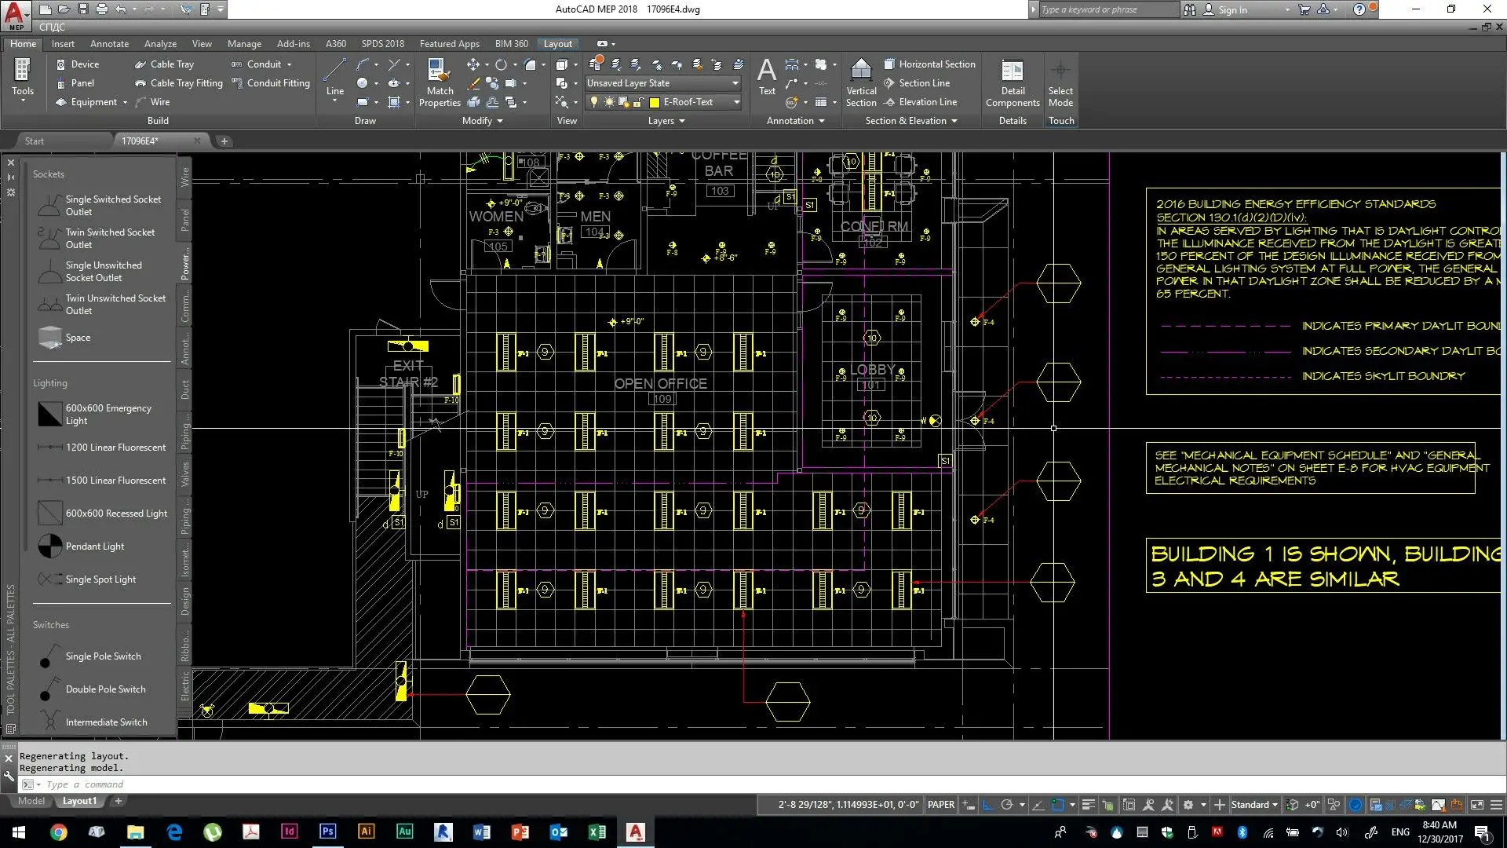Choose the Text annotation tool
The height and width of the screenshot is (848, 1507).
[x=767, y=77]
